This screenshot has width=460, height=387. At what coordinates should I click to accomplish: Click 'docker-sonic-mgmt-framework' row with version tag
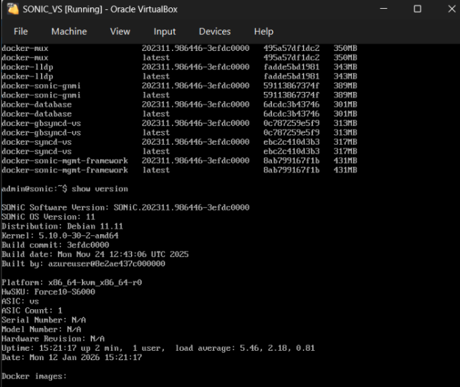coord(179,160)
